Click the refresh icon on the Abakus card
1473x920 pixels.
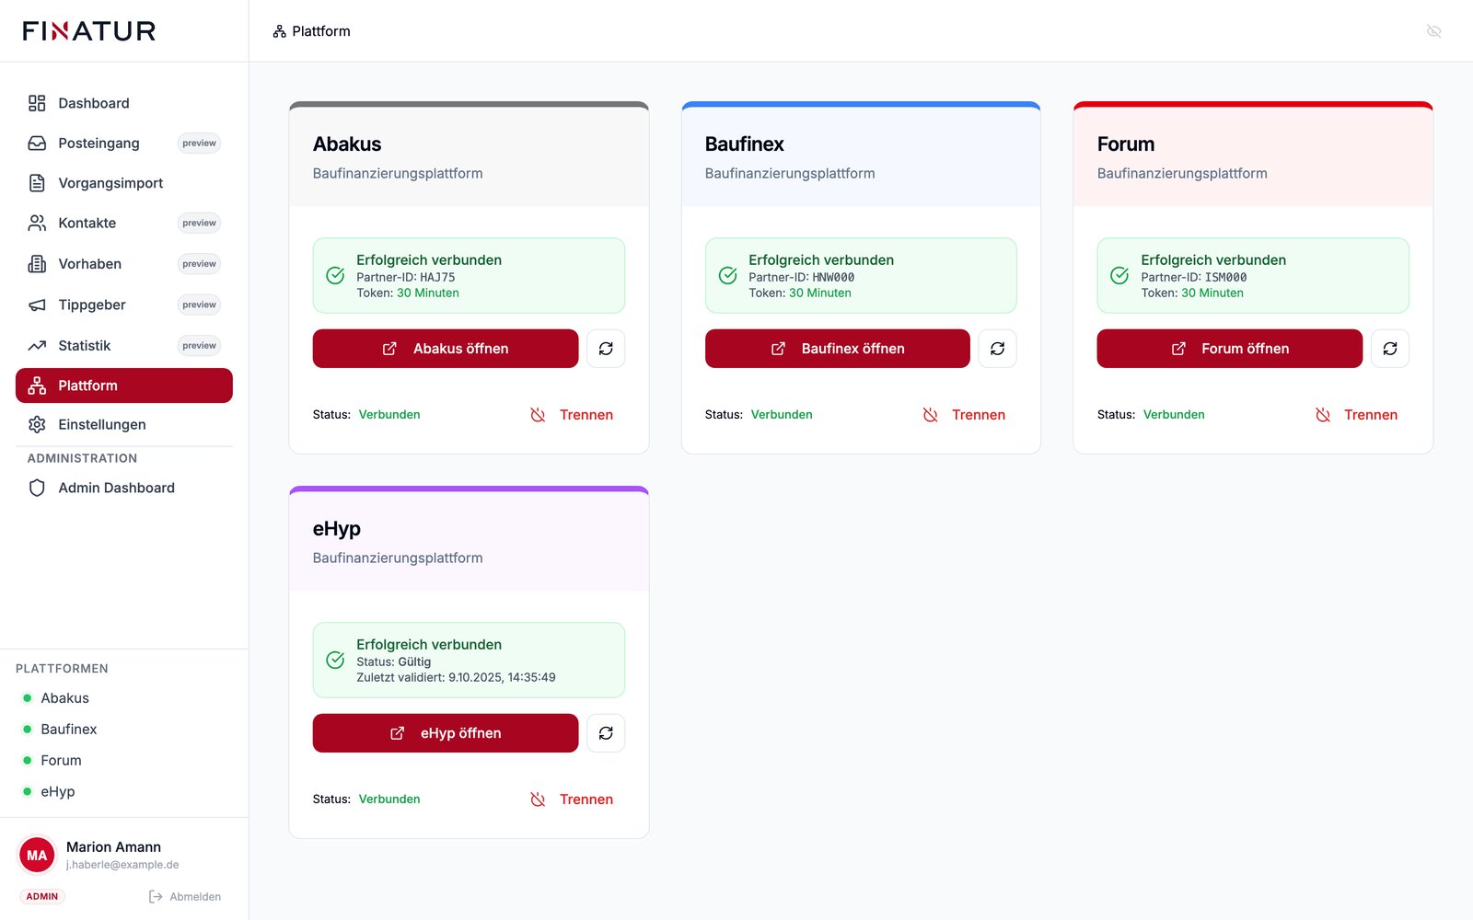[606, 349]
